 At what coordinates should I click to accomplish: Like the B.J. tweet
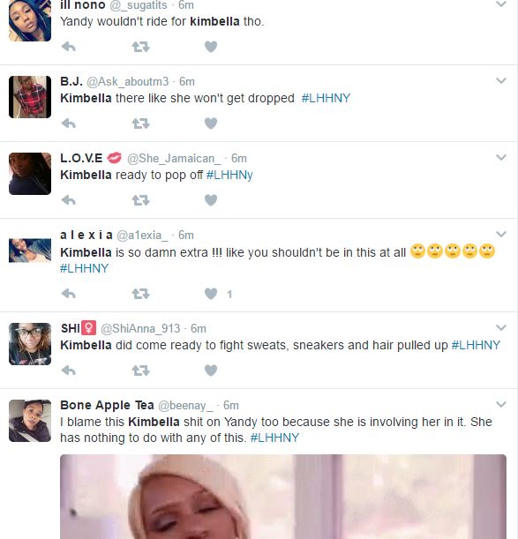[x=211, y=124]
